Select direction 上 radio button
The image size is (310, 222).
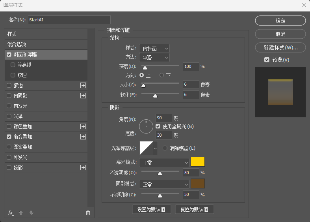(x=141, y=75)
